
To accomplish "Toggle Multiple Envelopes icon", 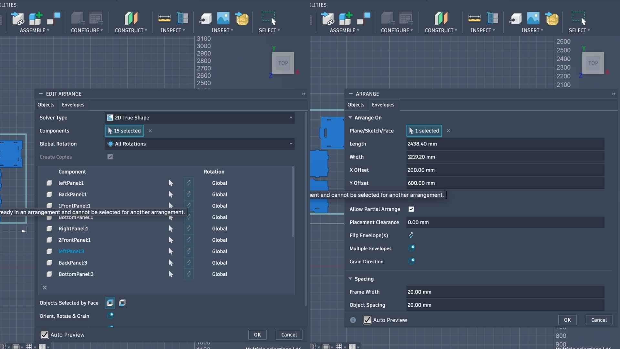I will [x=411, y=248].
